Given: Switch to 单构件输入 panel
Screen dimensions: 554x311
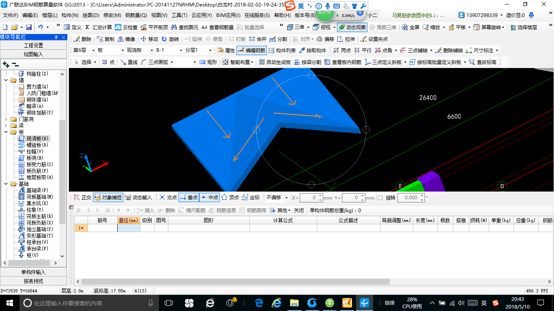Looking at the screenshot, I should pos(33,272).
